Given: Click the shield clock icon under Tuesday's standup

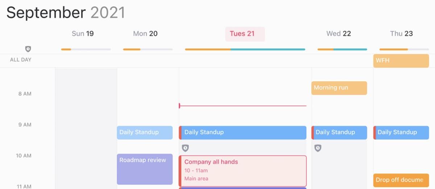Looking at the screenshot, I should point(185,148).
